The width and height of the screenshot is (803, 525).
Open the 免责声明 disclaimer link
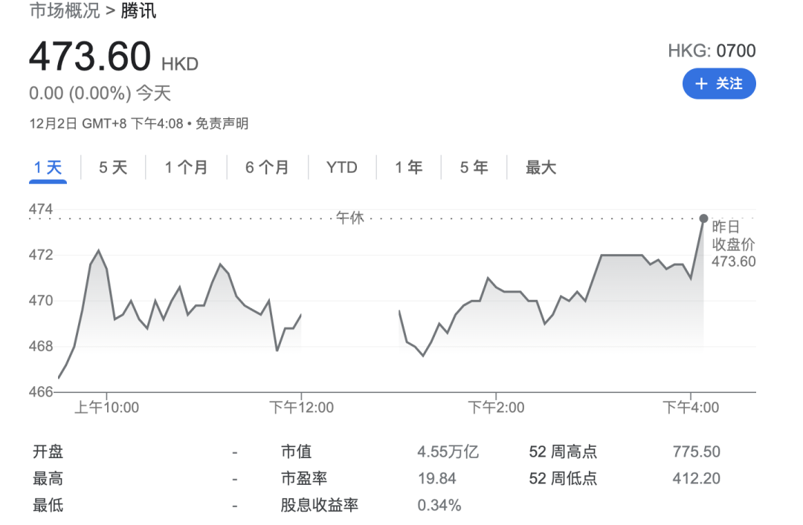(x=222, y=124)
